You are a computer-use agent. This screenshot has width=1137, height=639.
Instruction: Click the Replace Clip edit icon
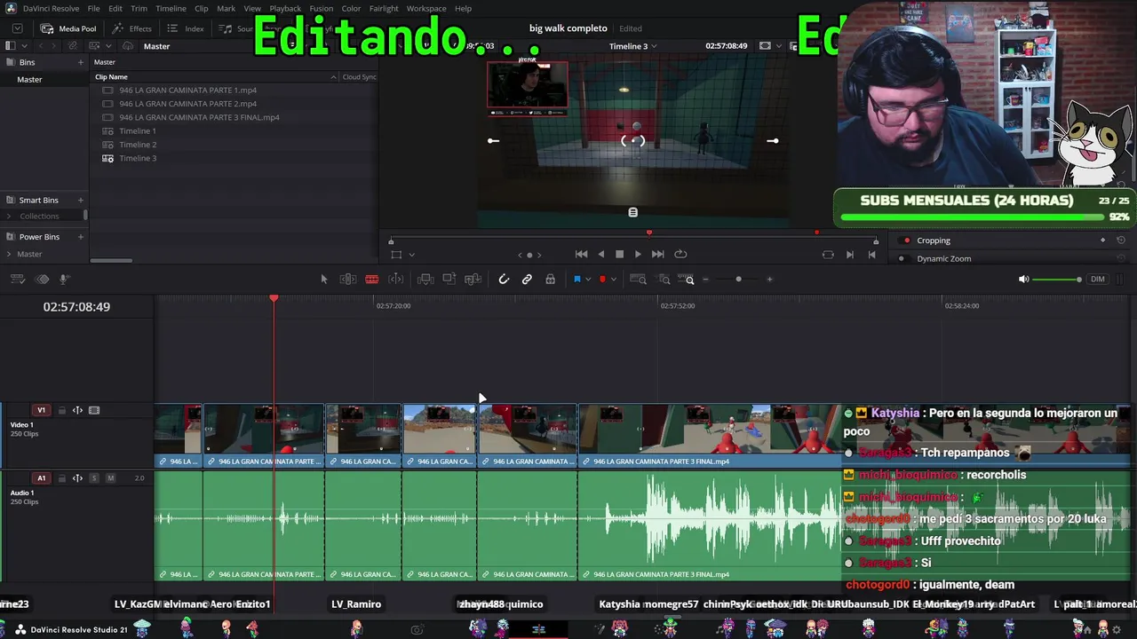point(473,280)
